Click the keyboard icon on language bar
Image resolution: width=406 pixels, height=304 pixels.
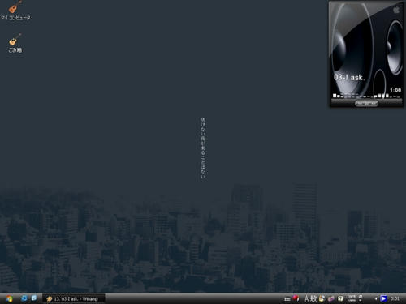(287, 299)
